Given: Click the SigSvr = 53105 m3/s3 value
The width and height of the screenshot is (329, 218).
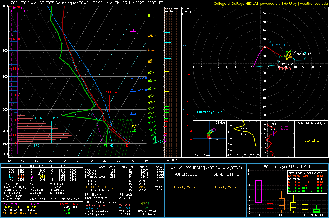Looking at the screenshot, I should pyautogui.click(x=65, y=200).
